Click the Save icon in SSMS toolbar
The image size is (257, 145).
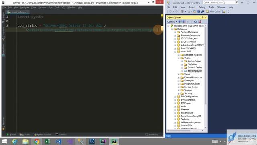tap(198, 12)
